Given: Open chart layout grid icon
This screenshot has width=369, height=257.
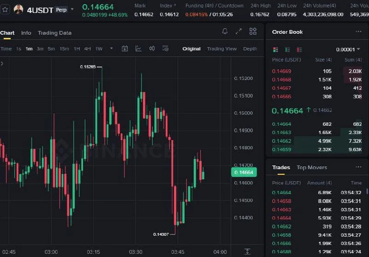Looking at the screenshot, I should (253, 31).
